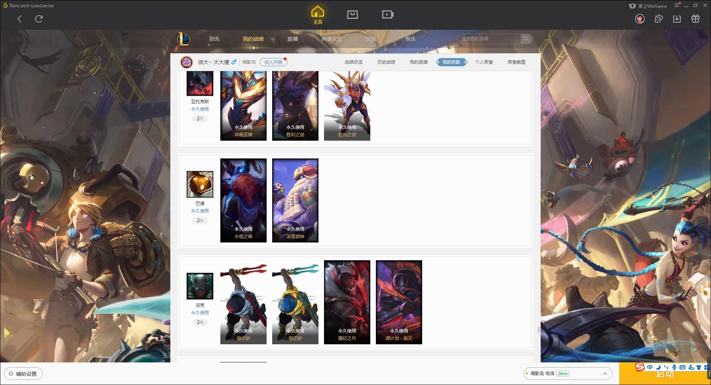The width and height of the screenshot is (711, 385).
Task: Open the 胜利之剑 chroma model skin card
Action: 347,106
